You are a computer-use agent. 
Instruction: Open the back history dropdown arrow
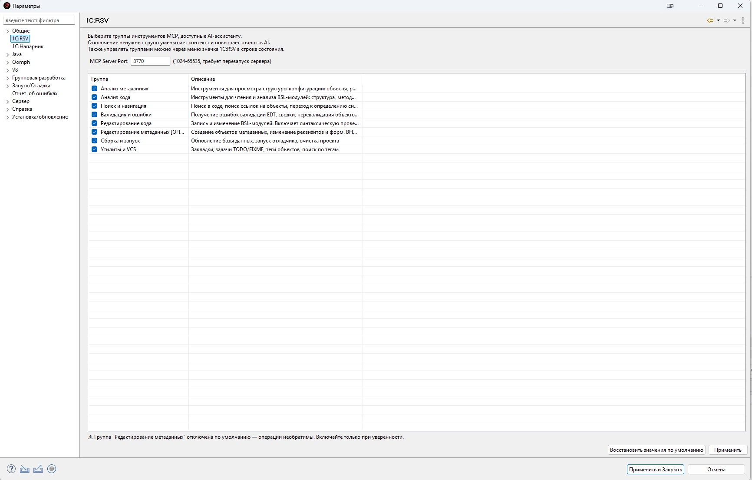coord(718,20)
